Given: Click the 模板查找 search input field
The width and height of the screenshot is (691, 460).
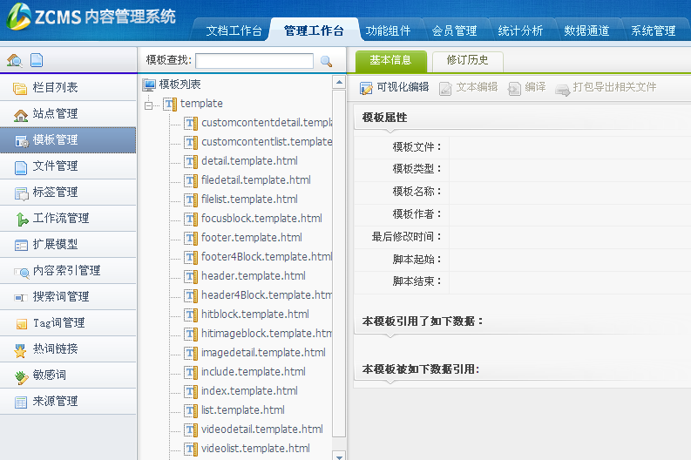Looking at the screenshot, I should (254, 61).
